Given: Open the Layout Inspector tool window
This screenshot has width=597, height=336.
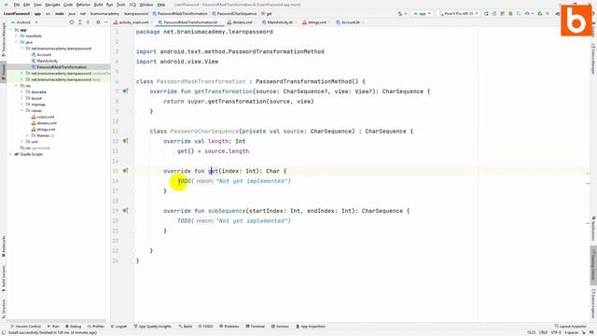Looking at the screenshot, I should point(570,327).
